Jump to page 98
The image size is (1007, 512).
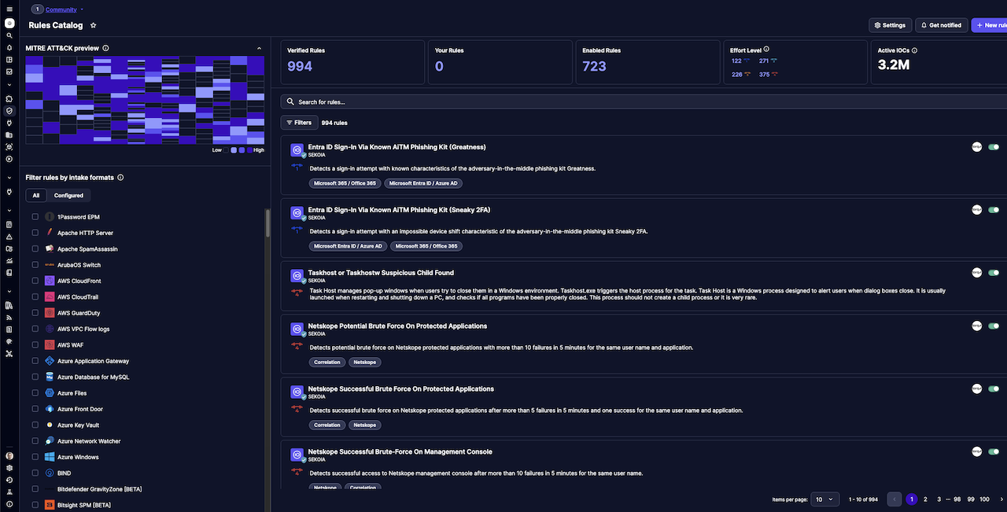957,499
